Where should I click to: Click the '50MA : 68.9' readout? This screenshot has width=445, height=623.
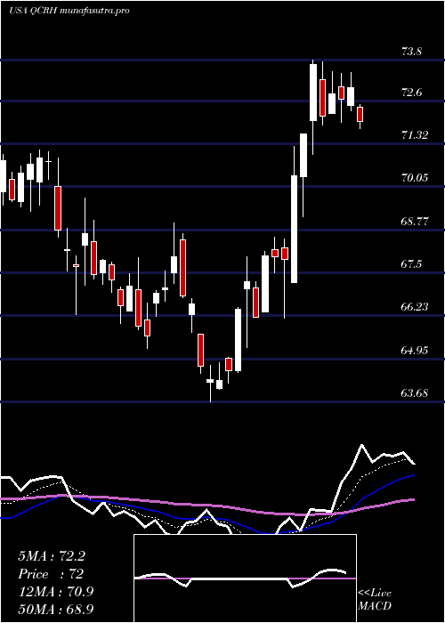[55, 609]
